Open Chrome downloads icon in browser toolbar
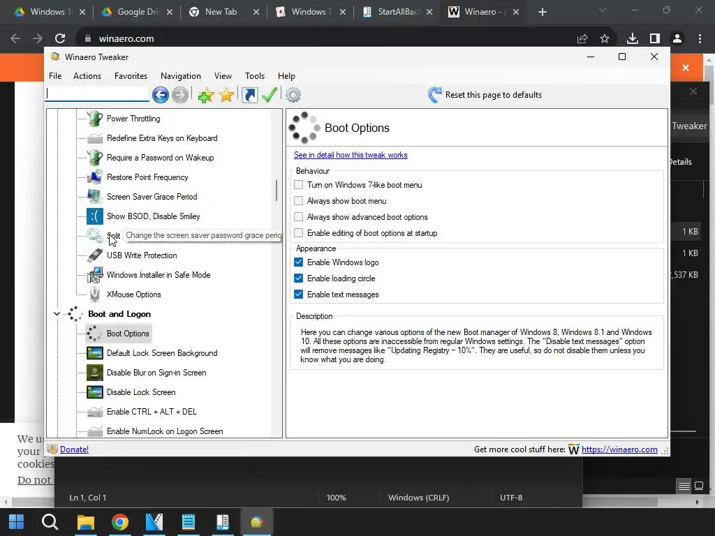 633,39
